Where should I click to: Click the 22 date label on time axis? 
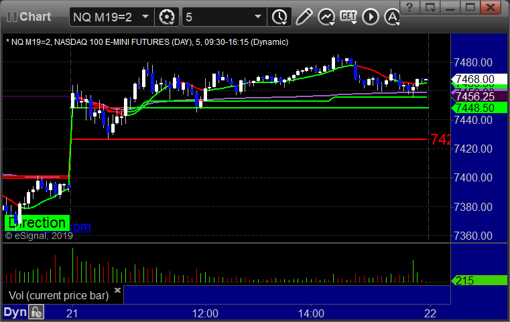(430, 313)
